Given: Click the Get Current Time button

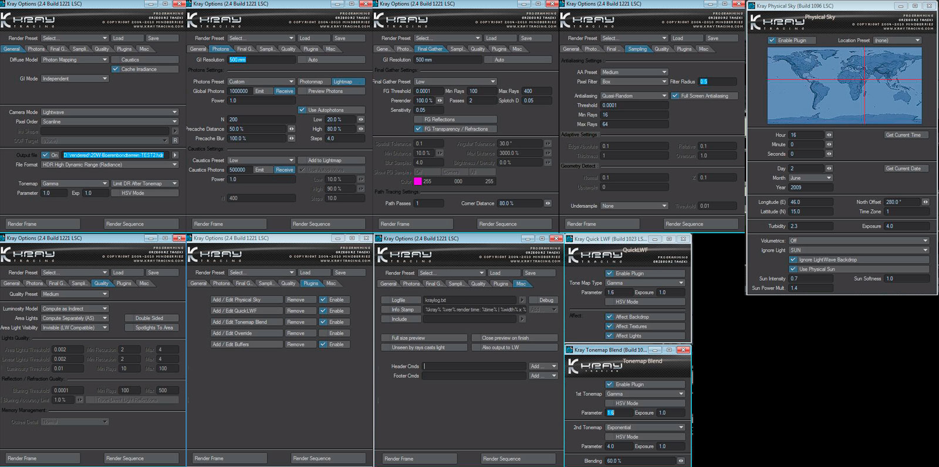Looking at the screenshot, I should tap(903, 135).
